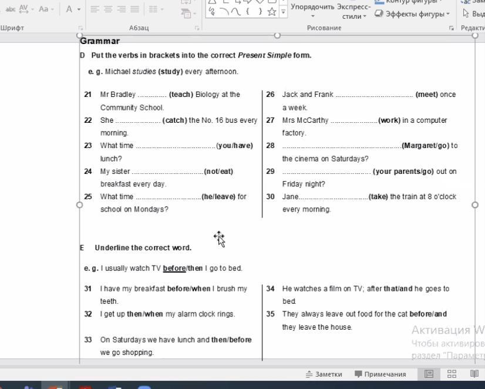Select the scribble freeform shape
Image resolution: width=485 pixels, height=389 pixels.
coord(212,11)
